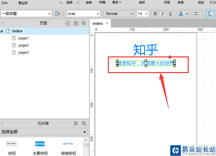The height and width of the screenshot is (156, 216).
Task: Align text left
Action: (210, 14)
